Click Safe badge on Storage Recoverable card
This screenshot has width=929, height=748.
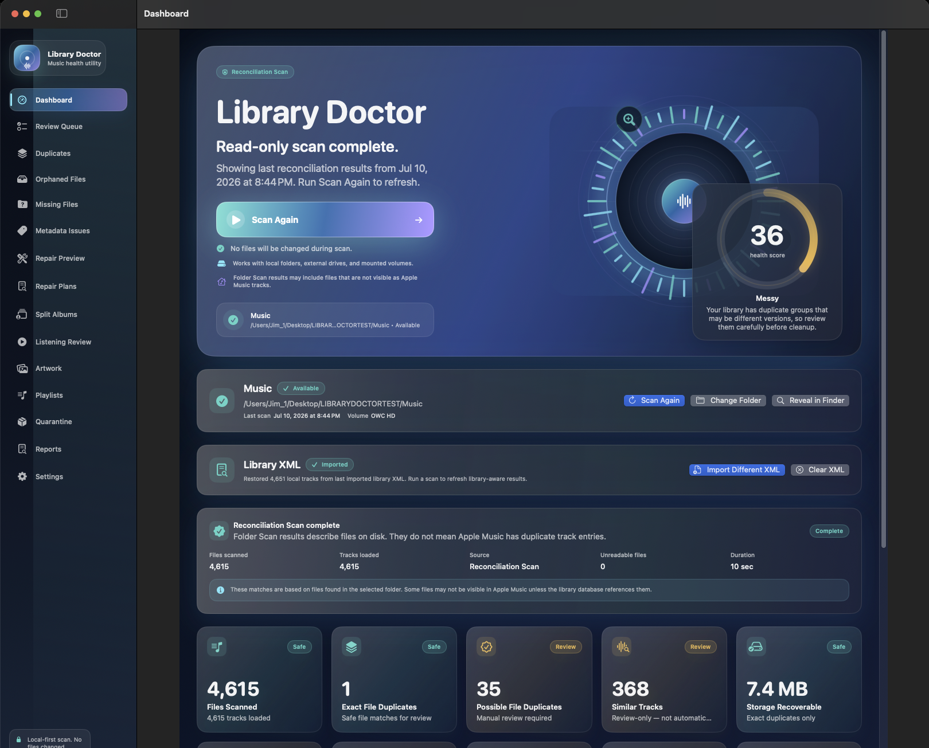pos(839,647)
